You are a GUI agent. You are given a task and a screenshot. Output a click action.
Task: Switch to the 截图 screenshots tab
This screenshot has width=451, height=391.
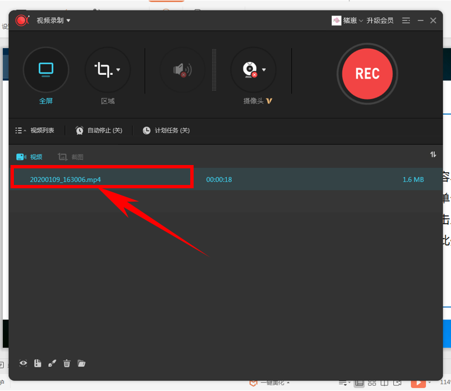[x=70, y=157]
